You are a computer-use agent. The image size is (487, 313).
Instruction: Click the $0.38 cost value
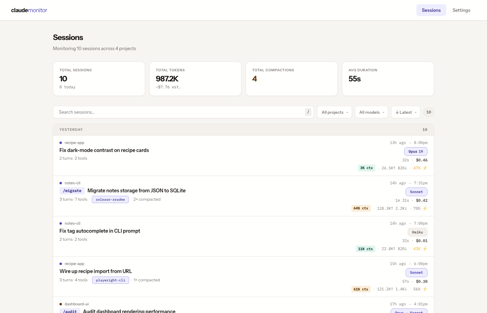click(422, 281)
